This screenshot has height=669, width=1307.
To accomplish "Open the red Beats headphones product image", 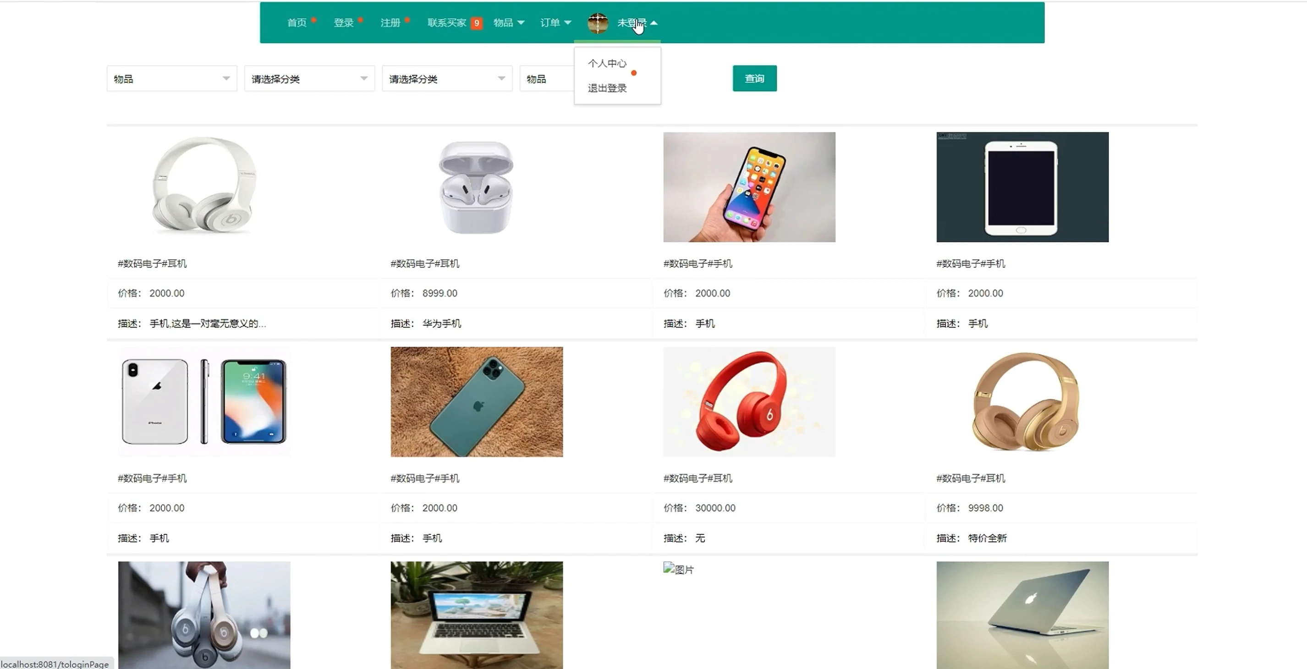I will (x=749, y=401).
